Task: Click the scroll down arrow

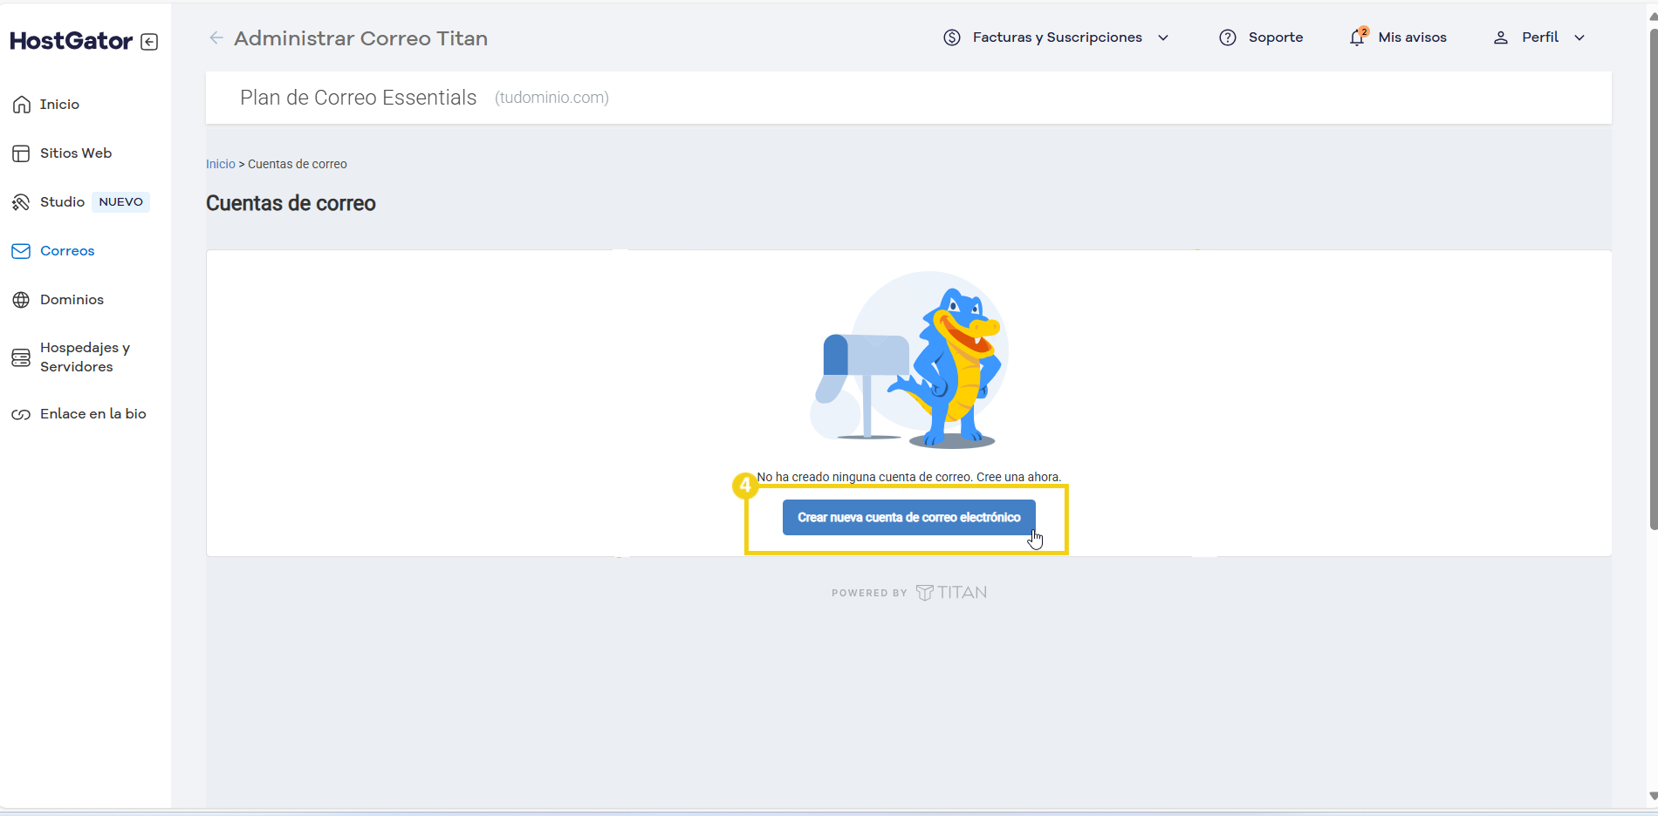Action: [1653, 796]
